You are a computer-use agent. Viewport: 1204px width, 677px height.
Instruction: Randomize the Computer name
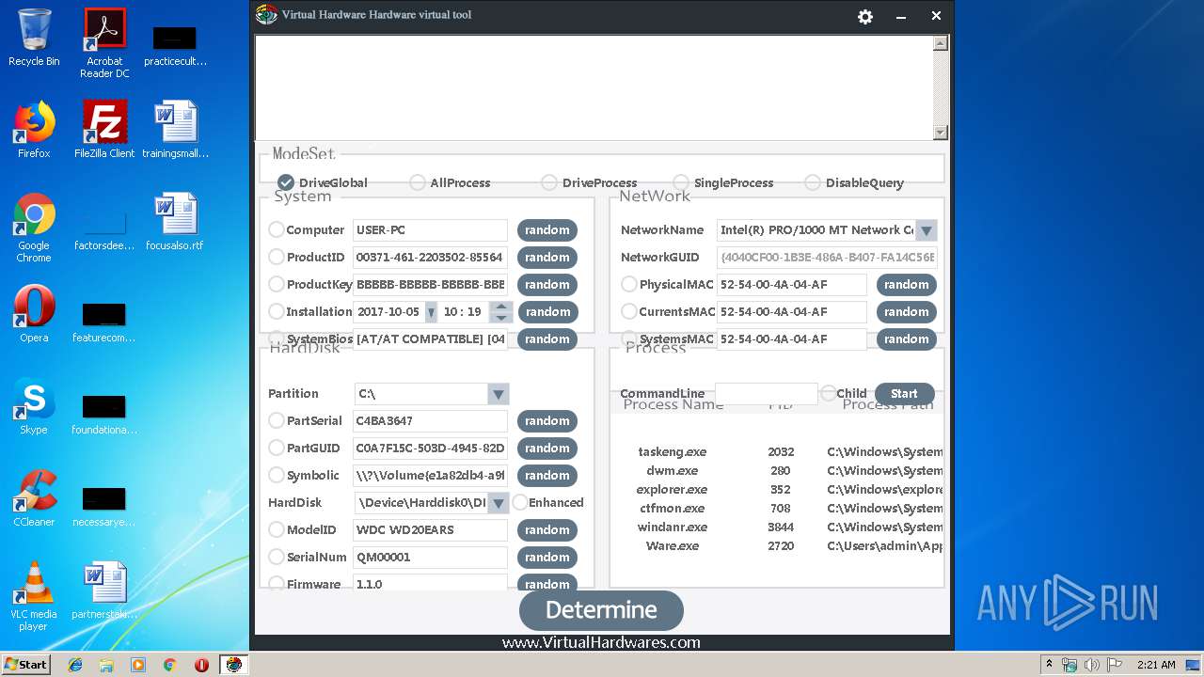click(547, 230)
